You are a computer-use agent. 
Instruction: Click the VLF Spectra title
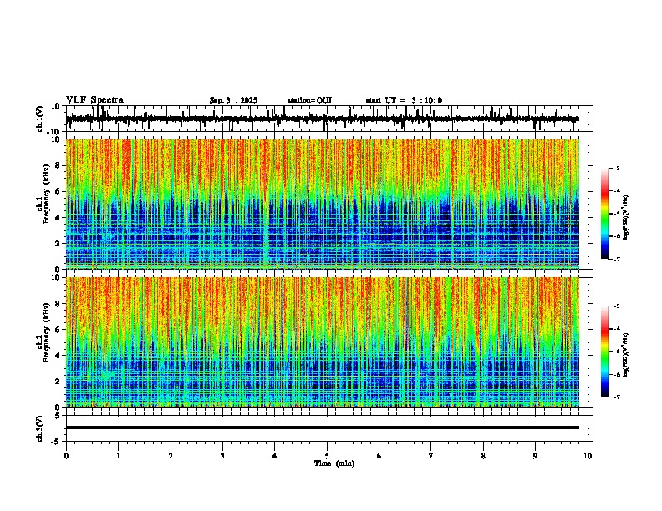94,100
